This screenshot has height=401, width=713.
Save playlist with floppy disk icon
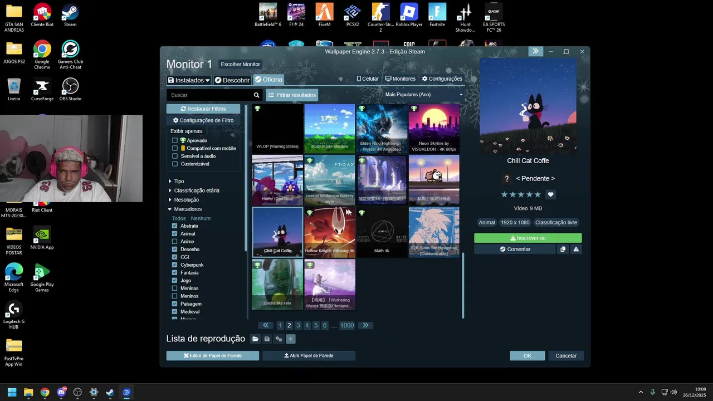coord(267,339)
